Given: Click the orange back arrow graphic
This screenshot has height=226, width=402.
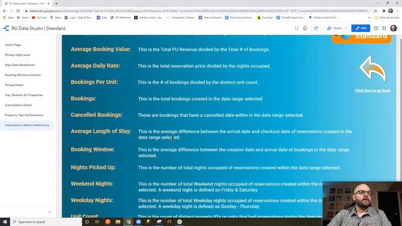Looking at the screenshot, I should coord(372,69).
